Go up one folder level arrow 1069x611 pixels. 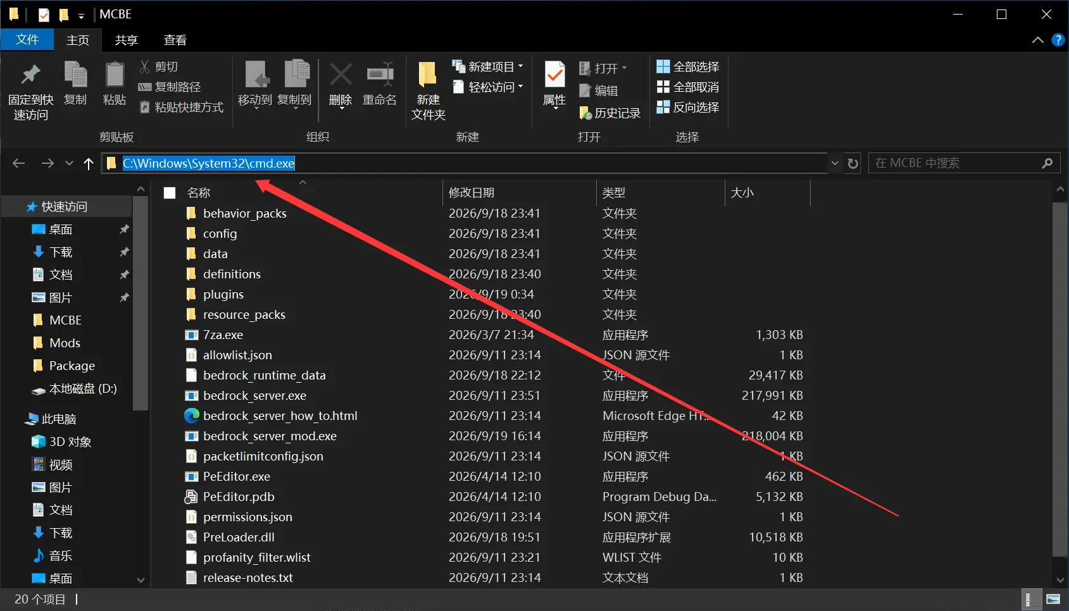[89, 164]
